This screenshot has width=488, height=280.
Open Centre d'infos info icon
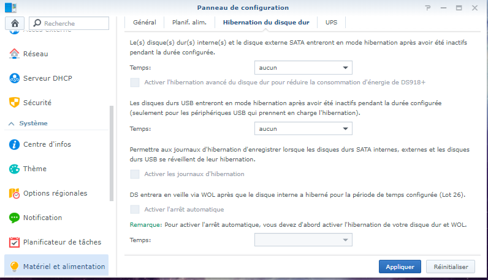[14, 144]
